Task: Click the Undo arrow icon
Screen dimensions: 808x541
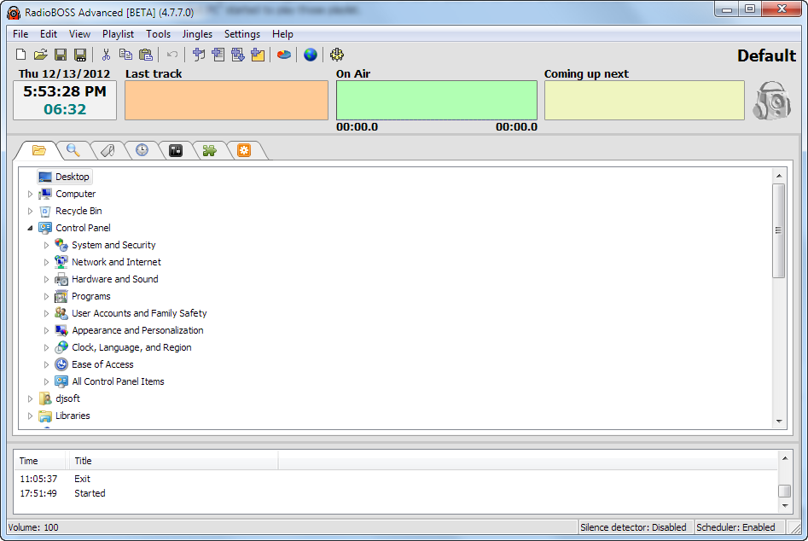Action: (x=172, y=54)
